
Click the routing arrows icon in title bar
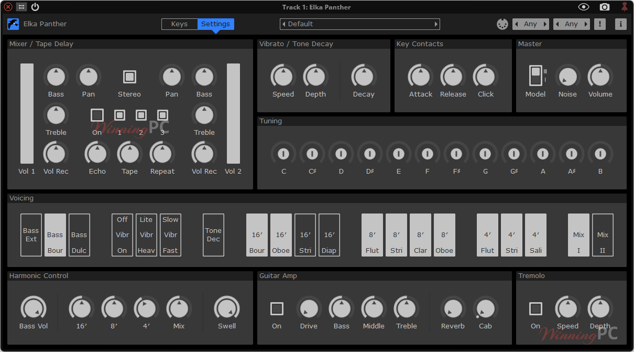coord(21,7)
